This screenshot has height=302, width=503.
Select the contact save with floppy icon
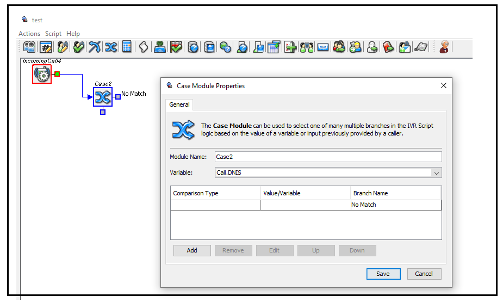(x=258, y=47)
